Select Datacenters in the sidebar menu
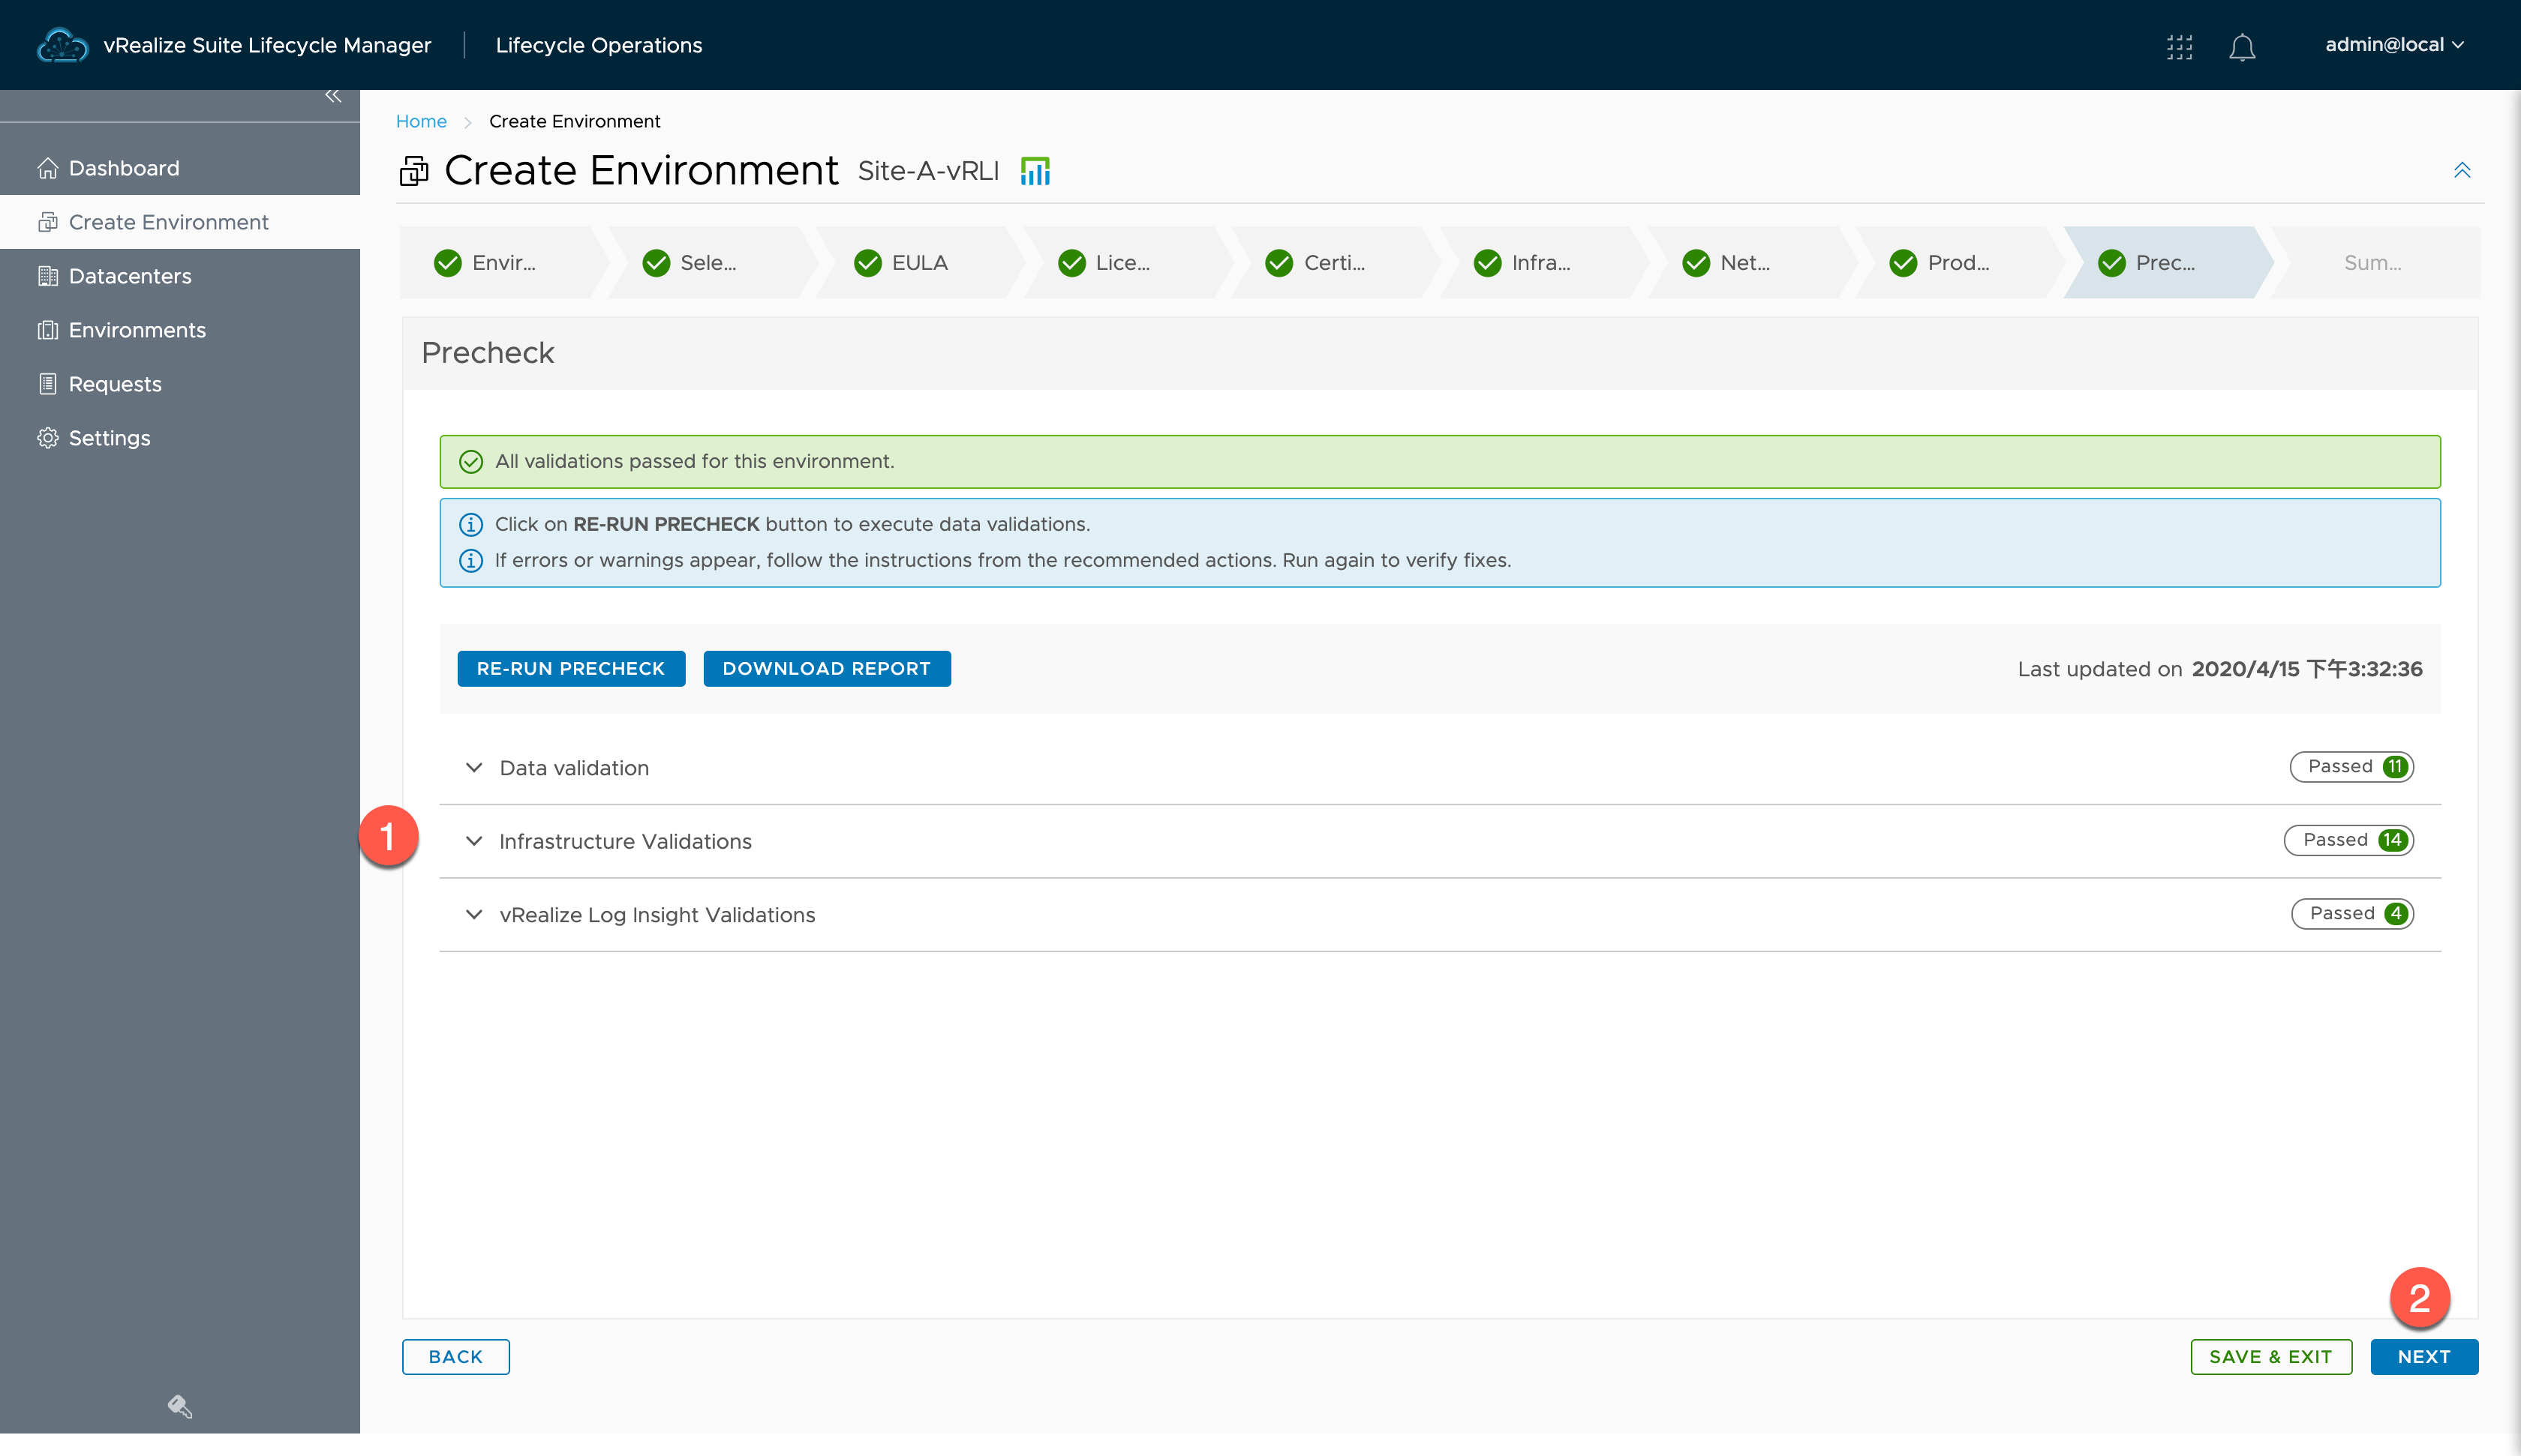 (x=129, y=276)
